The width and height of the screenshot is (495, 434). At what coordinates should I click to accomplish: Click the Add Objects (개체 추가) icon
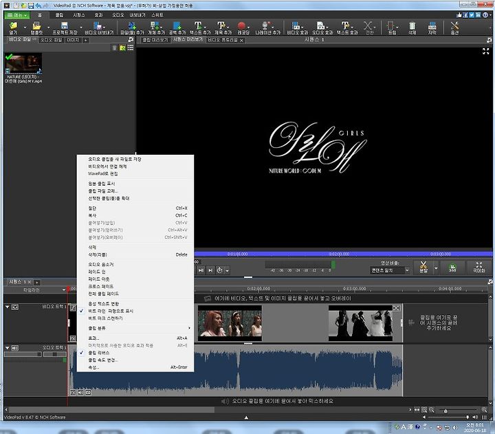(155, 25)
